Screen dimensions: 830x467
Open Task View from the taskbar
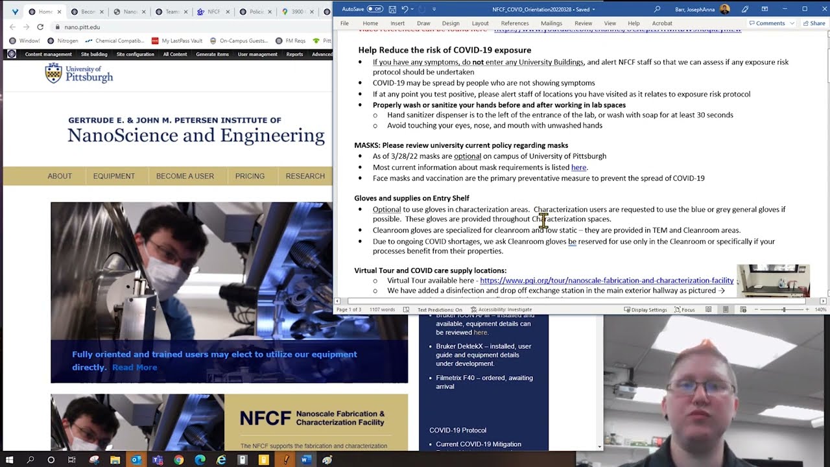pyautogui.click(x=72, y=460)
